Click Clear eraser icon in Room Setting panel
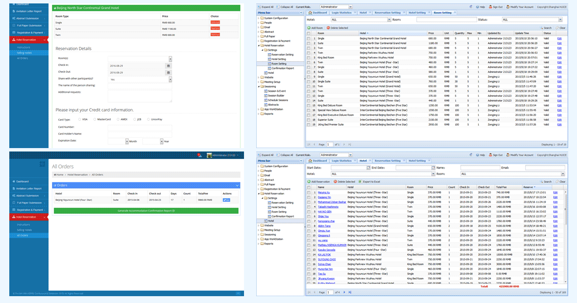 557,28
